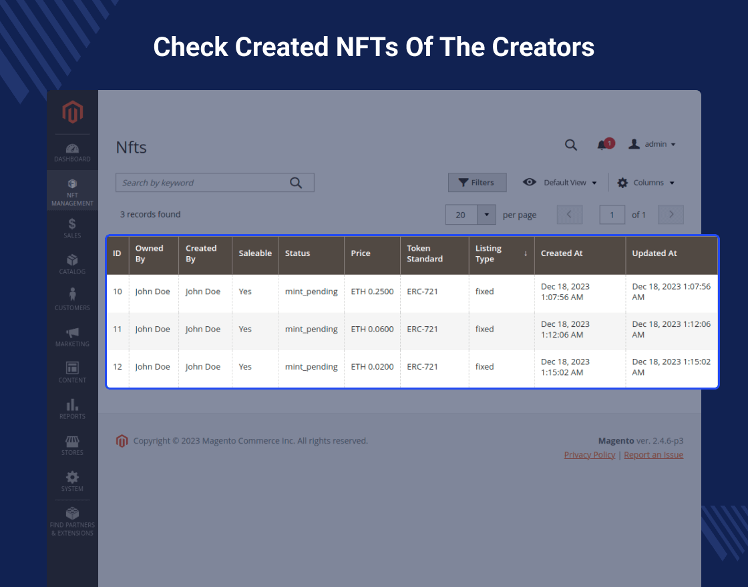Viewport: 748px width, 587px height.
Task: Click Updated At 1:07:56 AM cell
Action: pyautogui.click(x=671, y=292)
